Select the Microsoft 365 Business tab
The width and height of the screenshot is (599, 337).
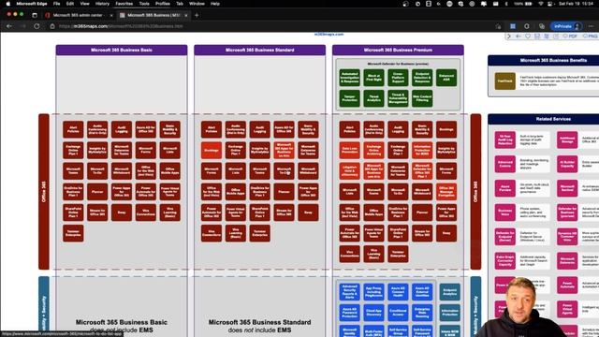click(x=153, y=15)
